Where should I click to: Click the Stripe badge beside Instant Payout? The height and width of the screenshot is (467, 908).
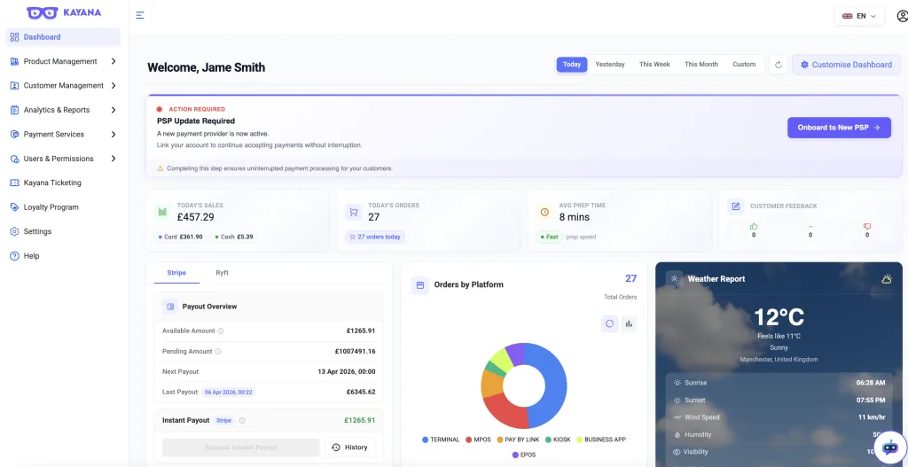[223, 421]
